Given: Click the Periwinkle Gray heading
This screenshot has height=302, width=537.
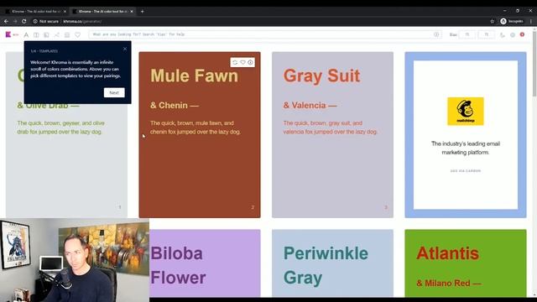Looking at the screenshot, I should 326,265.
